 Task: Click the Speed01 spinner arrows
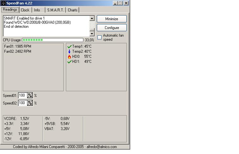pyautogui.click(x=30, y=95)
